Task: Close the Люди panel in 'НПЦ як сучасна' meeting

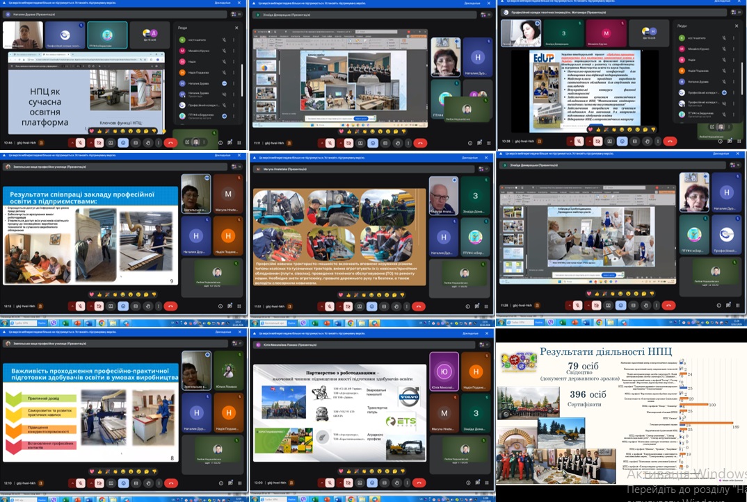Action: click(236, 27)
